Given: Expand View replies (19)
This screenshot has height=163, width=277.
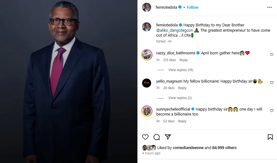Looking at the screenshot, I should click(181, 70).
